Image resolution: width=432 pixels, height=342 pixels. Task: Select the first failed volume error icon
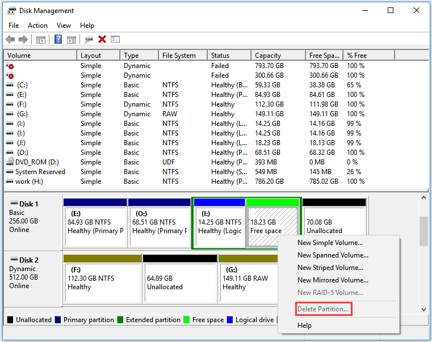(10, 66)
